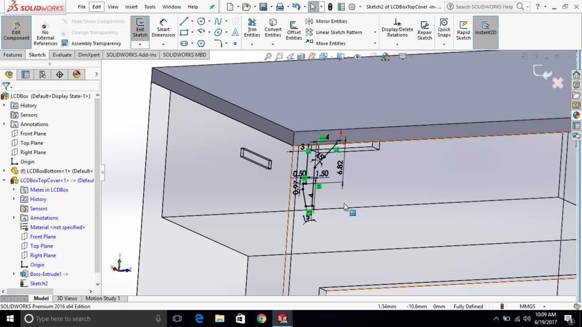The width and height of the screenshot is (582, 327).
Task: Open the ConfigurationManager tab
Action: (43, 74)
